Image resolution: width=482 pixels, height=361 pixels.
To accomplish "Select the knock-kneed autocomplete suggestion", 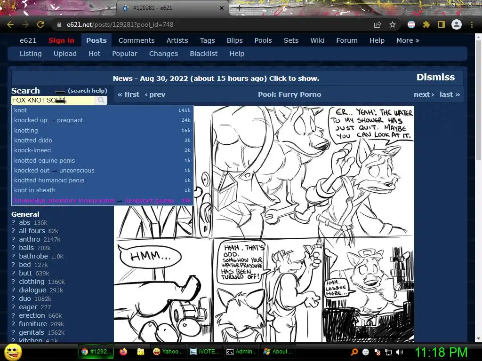I will pyautogui.click(x=102, y=150).
